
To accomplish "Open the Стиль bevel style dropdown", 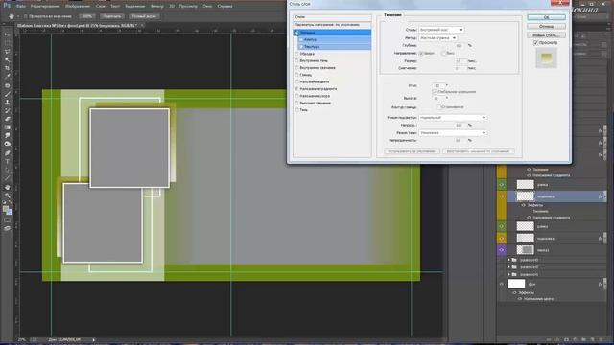I will pos(441,30).
